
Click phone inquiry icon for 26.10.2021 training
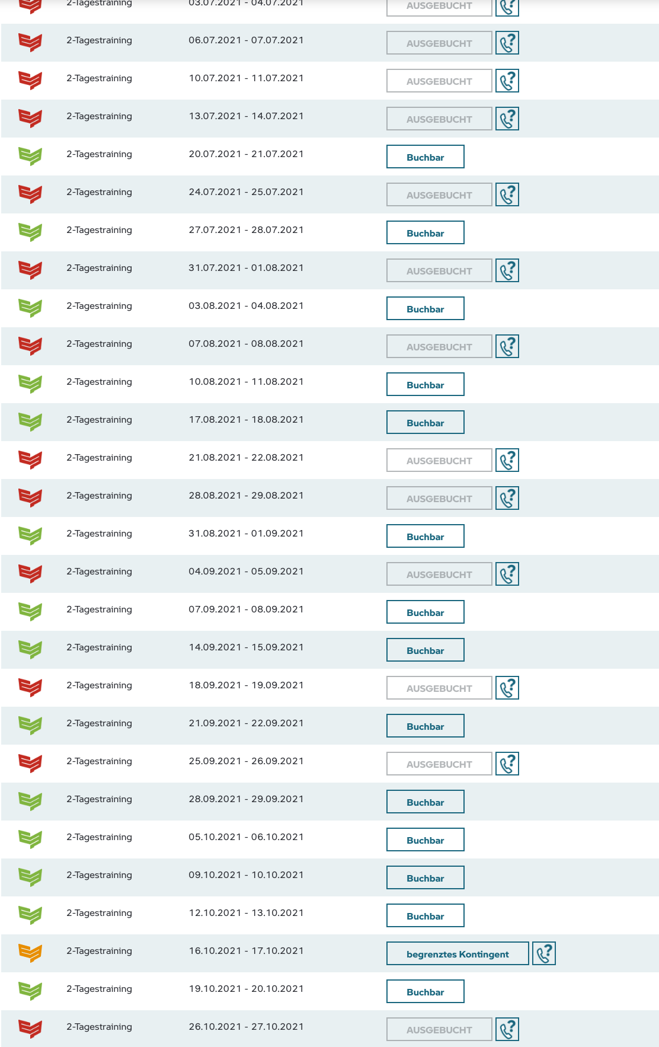507,1029
